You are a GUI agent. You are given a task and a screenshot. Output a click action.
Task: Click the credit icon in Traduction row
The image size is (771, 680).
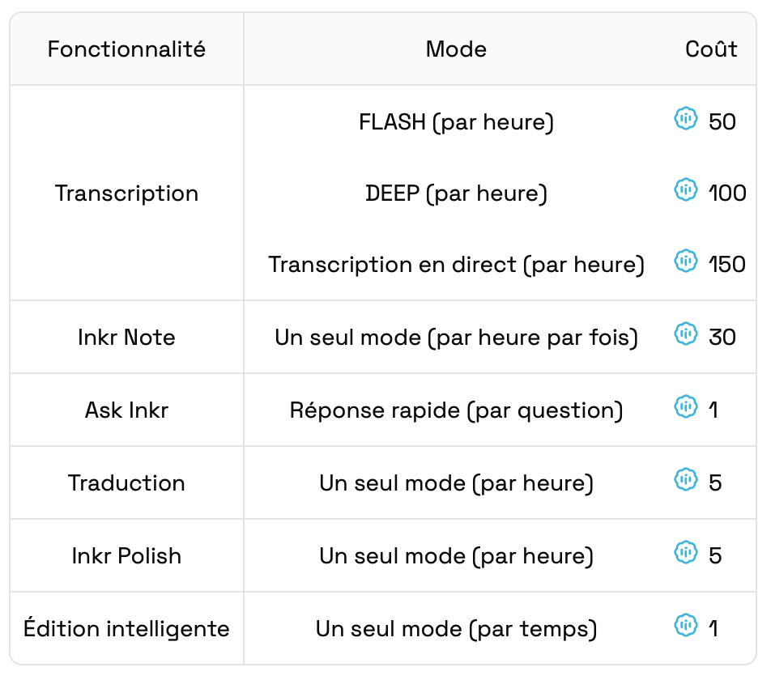pos(686,480)
